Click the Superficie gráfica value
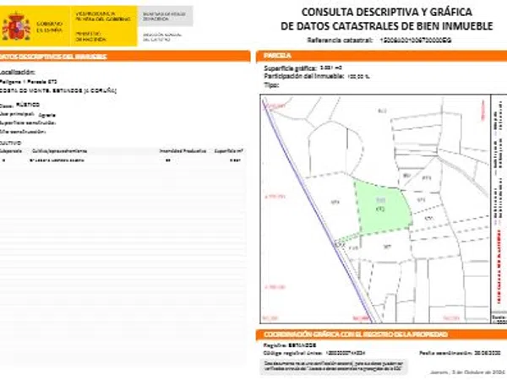The height and width of the screenshot is (380, 507). [x=330, y=68]
